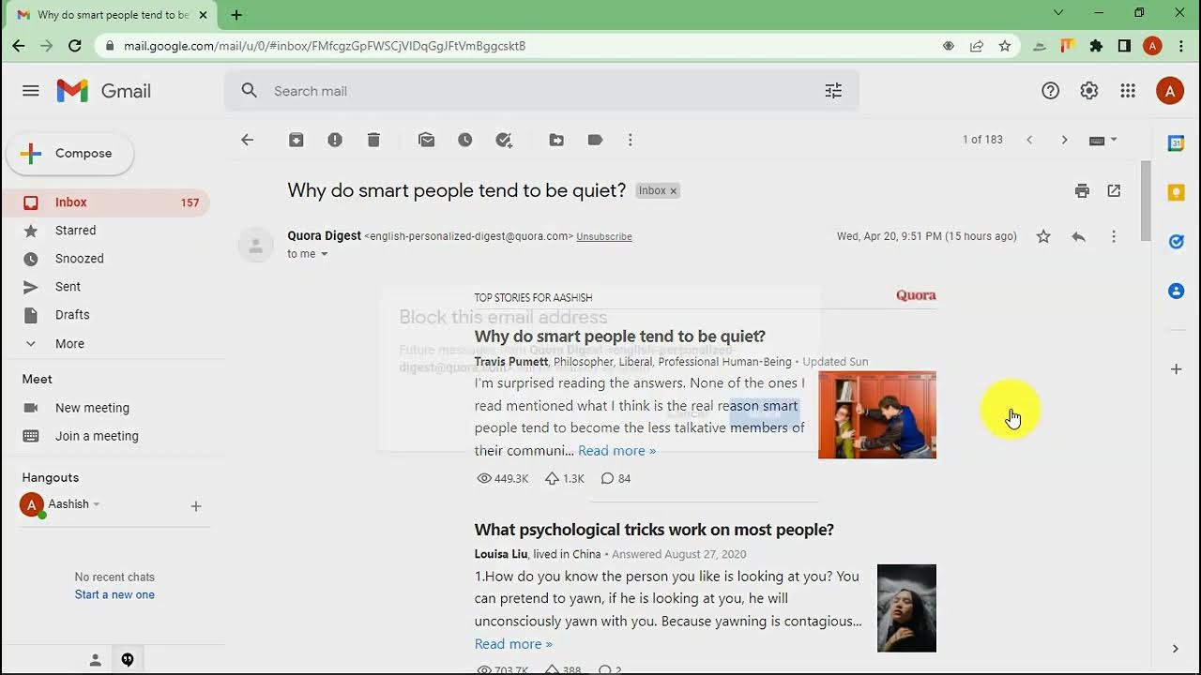The height and width of the screenshot is (675, 1201).
Task: Open more actions in email toolbar
Action: coord(631,140)
